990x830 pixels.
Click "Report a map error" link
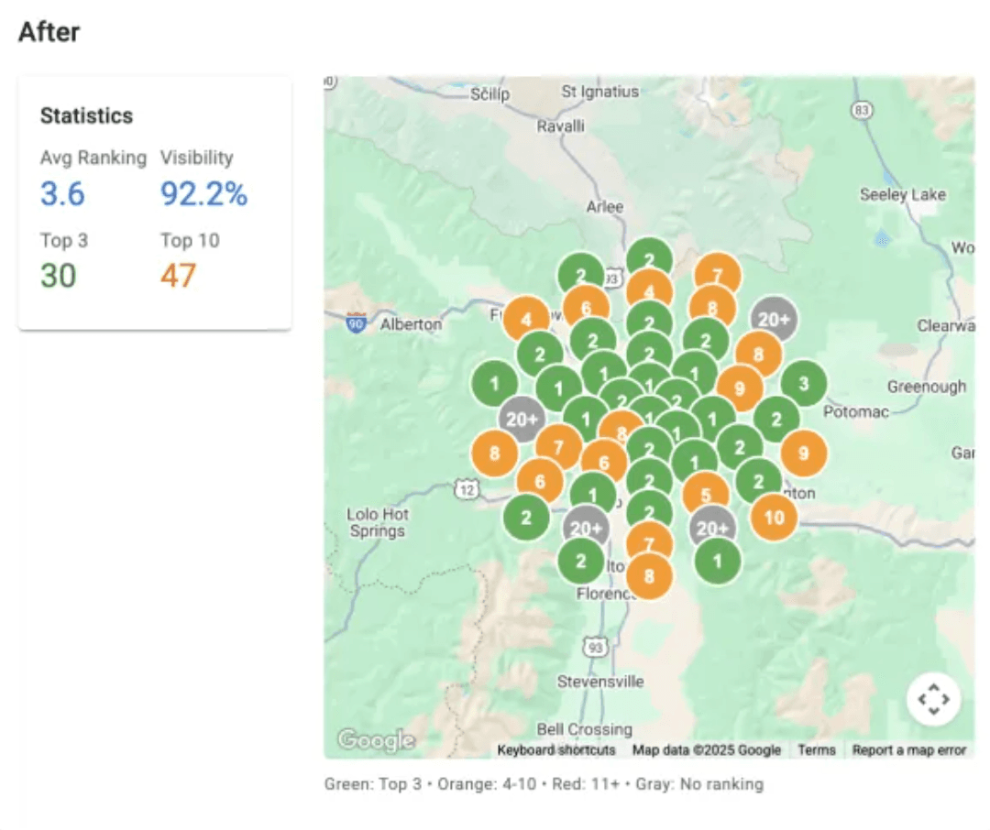[x=909, y=750]
